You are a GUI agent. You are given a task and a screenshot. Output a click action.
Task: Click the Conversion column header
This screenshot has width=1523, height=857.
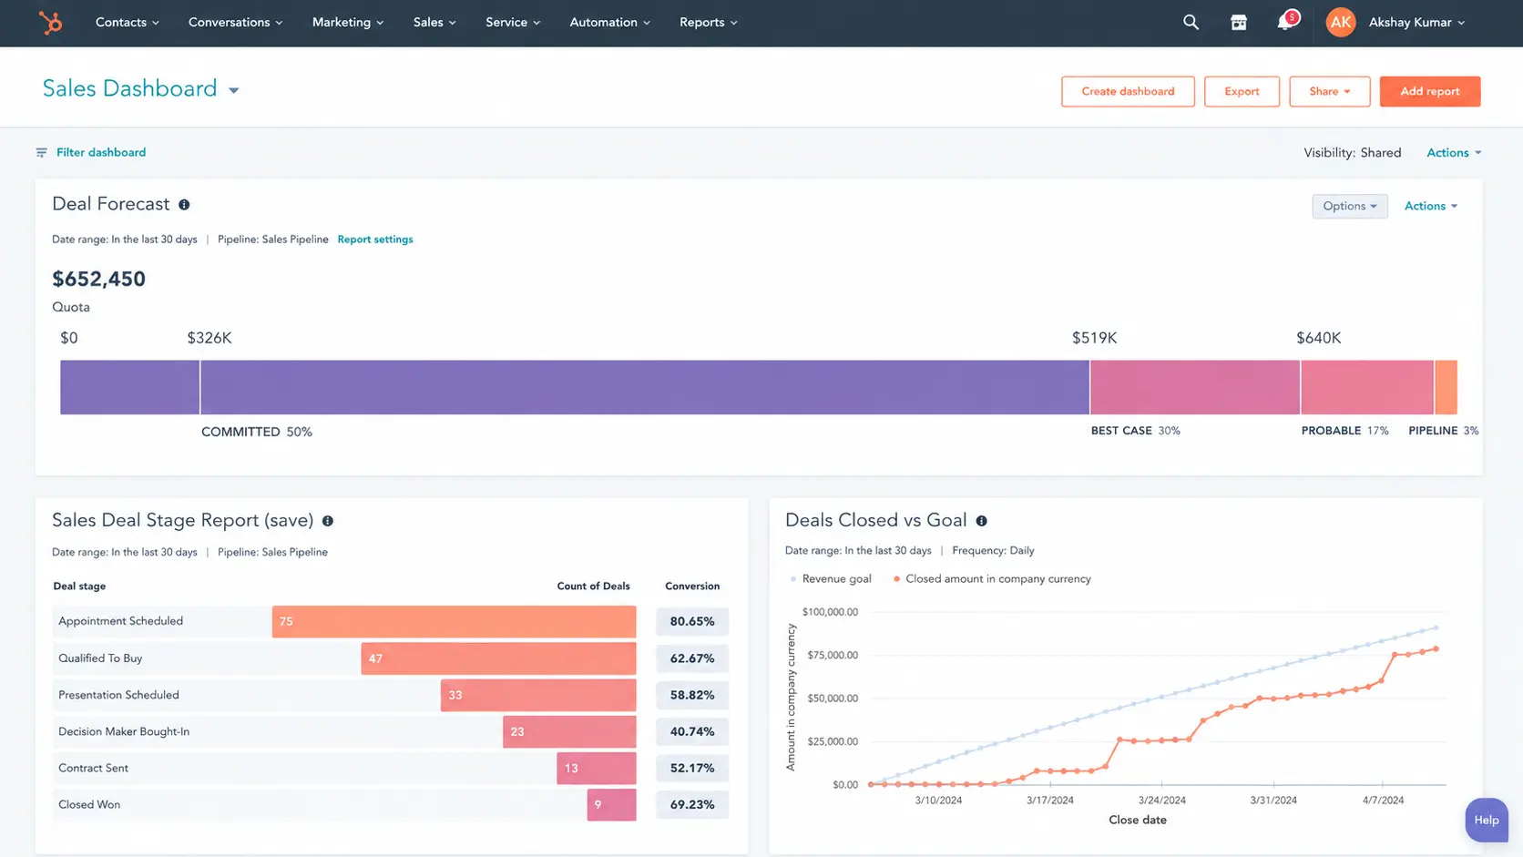click(692, 587)
